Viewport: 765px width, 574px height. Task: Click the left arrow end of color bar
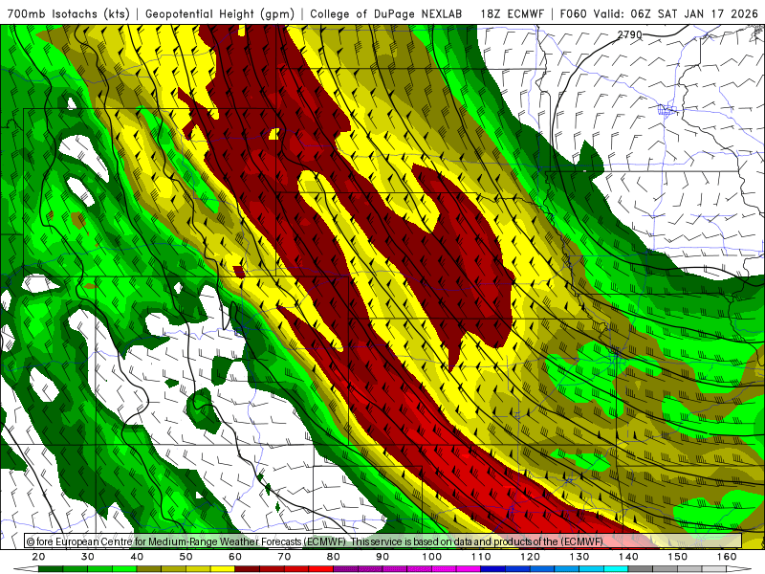26,568
